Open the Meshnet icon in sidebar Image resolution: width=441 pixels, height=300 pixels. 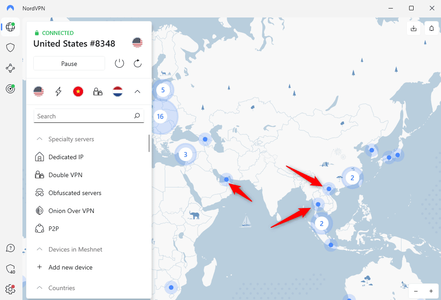click(x=10, y=68)
